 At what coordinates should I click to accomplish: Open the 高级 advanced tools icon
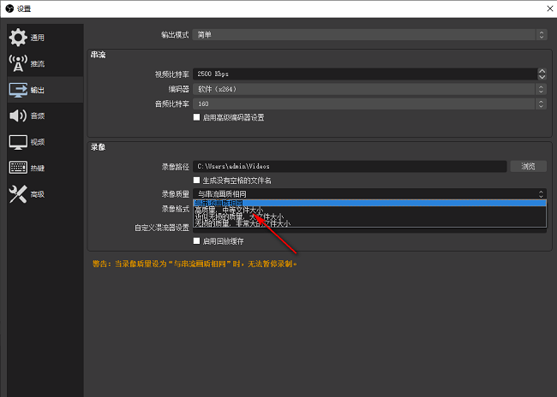coord(18,194)
